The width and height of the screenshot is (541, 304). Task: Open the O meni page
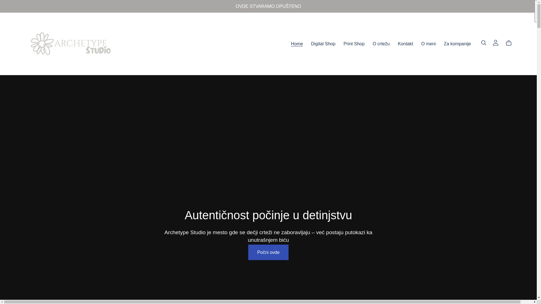[428, 44]
